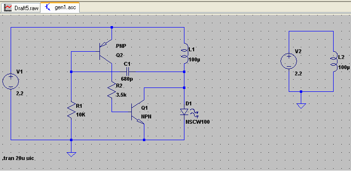Click the ground symbol below R1

coord(71,154)
